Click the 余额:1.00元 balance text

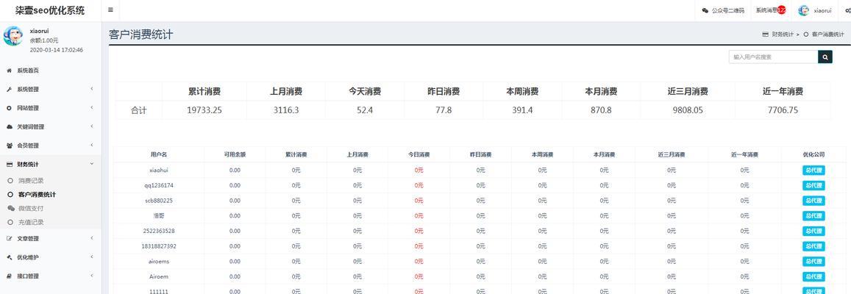click(44, 40)
